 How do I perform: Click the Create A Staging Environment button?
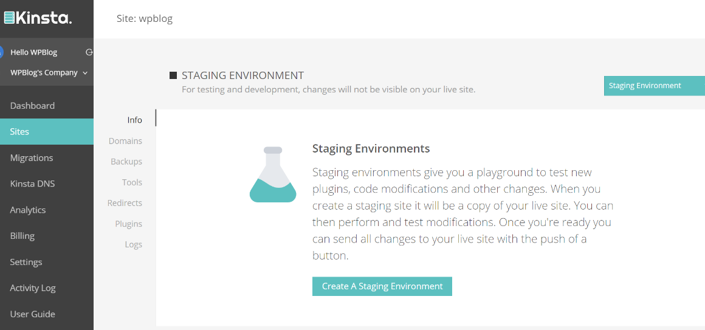382,286
